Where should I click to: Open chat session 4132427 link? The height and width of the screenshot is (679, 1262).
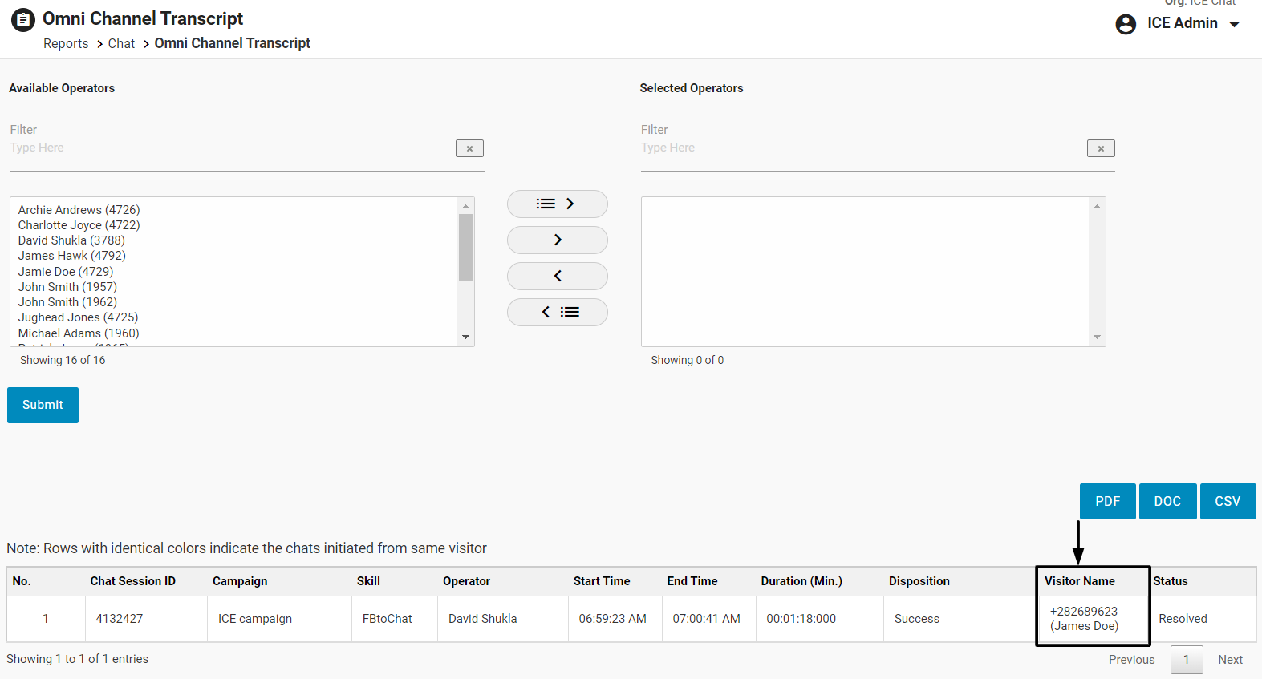point(119,619)
